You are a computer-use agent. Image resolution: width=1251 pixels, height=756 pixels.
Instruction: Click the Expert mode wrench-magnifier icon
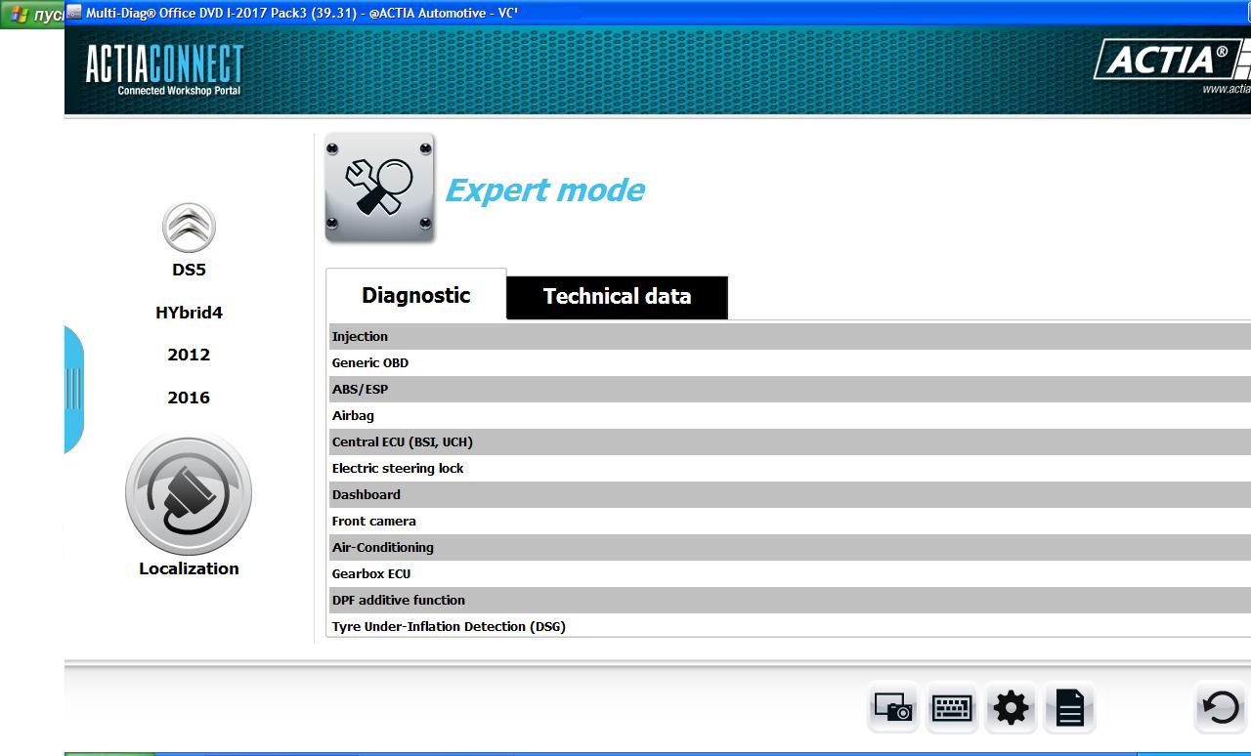coord(379,188)
